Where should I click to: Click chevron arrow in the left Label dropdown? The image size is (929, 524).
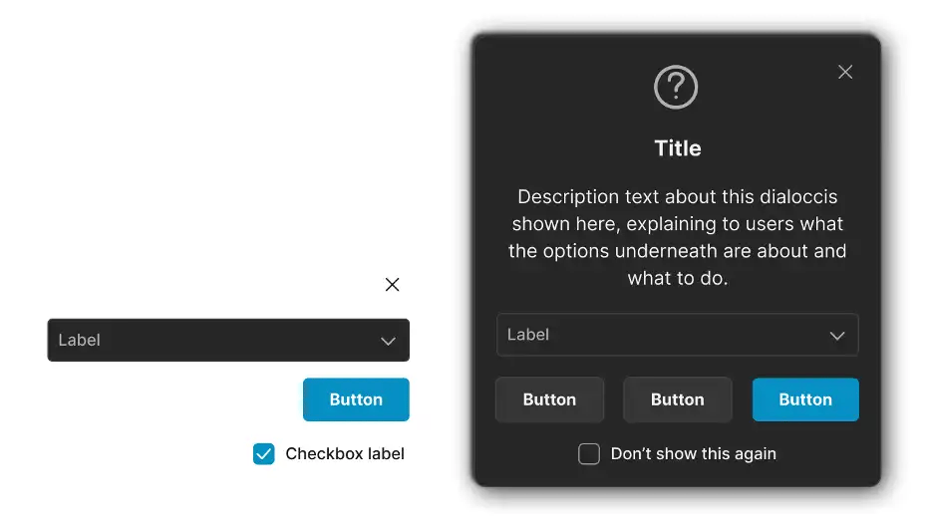pyautogui.click(x=388, y=341)
